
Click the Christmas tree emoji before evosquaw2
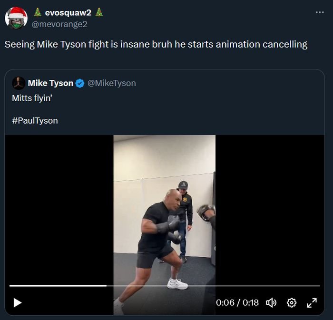[37, 13]
